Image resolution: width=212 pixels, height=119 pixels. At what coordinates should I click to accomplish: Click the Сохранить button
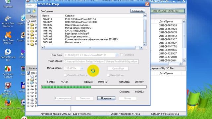coord(138,11)
